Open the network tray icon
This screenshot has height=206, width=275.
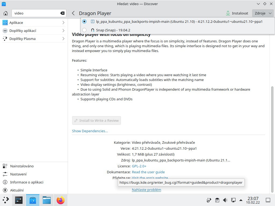(x=233, y=200)
